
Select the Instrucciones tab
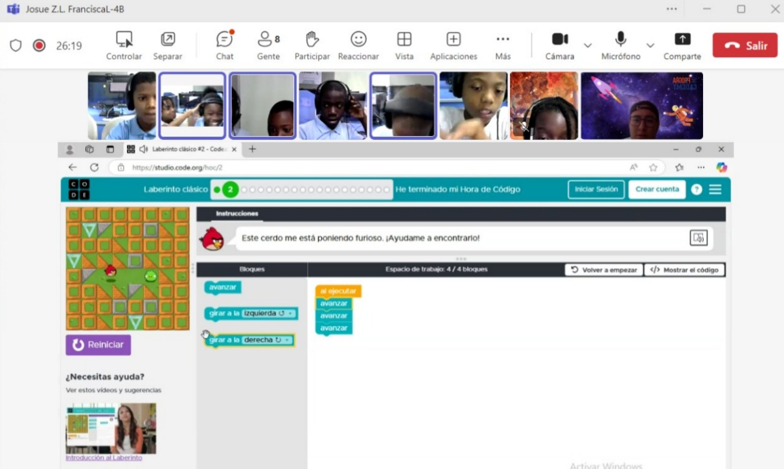click(x=237, y=213)
